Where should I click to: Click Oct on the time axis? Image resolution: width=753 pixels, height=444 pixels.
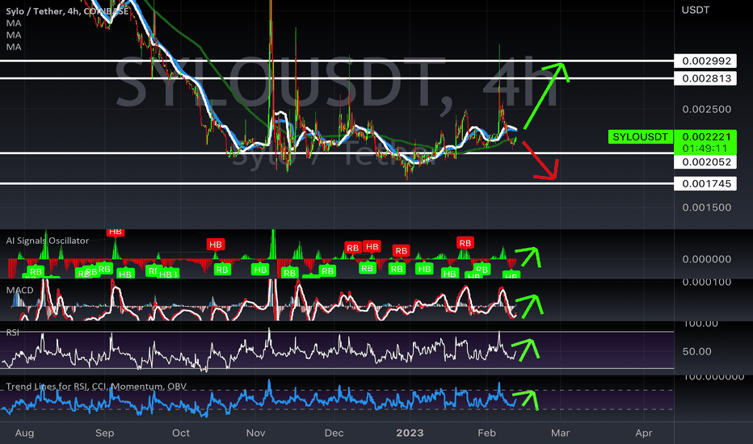coord(180,433)
